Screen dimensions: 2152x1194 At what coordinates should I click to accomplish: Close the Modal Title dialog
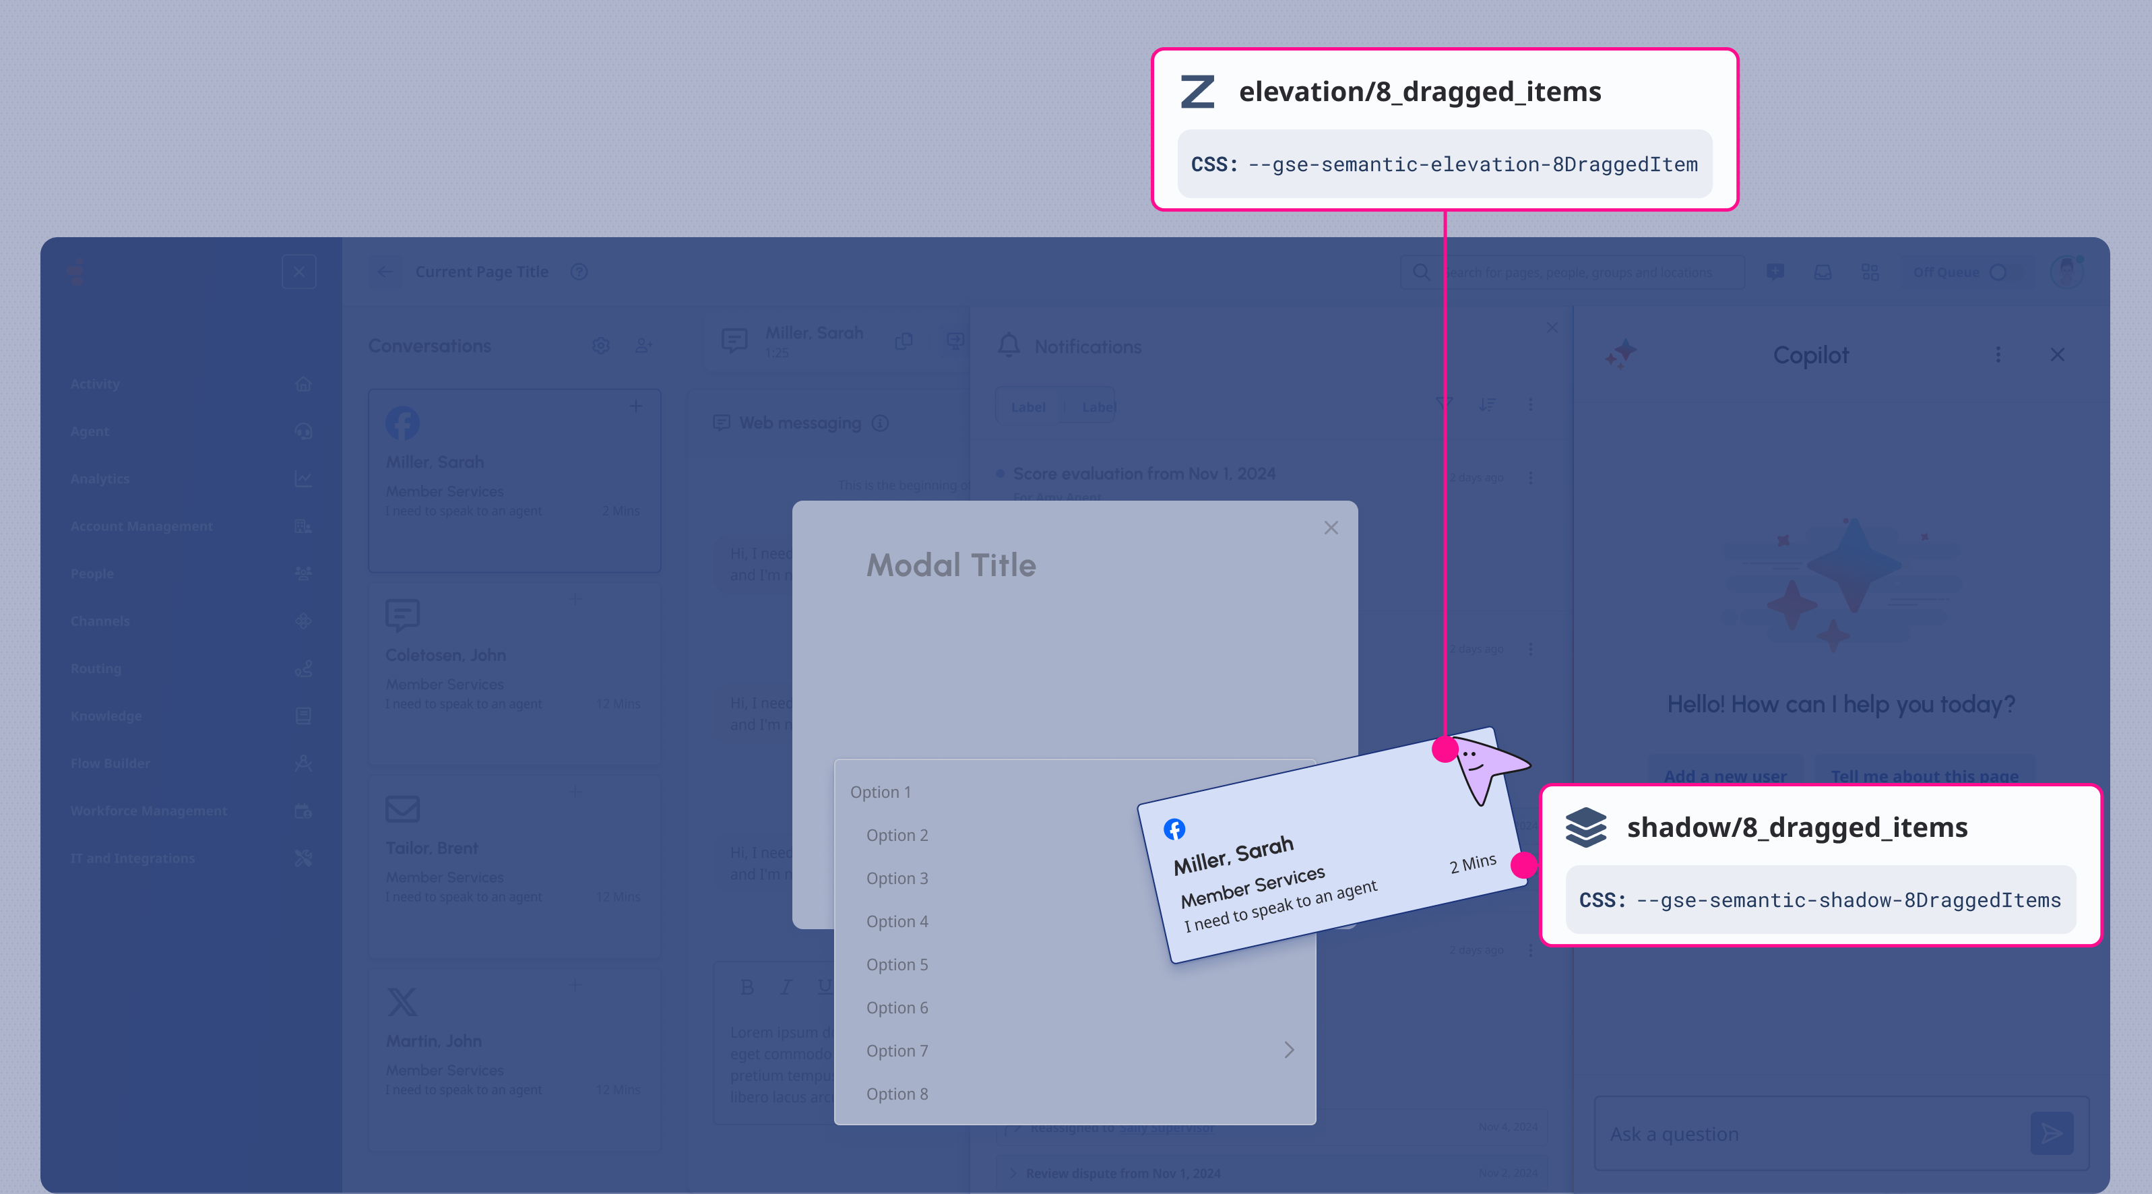[1331, 528]
